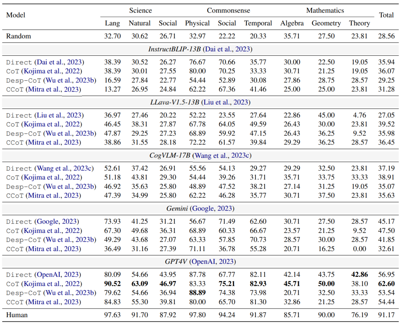401x325 pixels.
Task: Open the OpenAI, 2023 citation beside GPT4V heading
Action: click(x=212, y=261)
